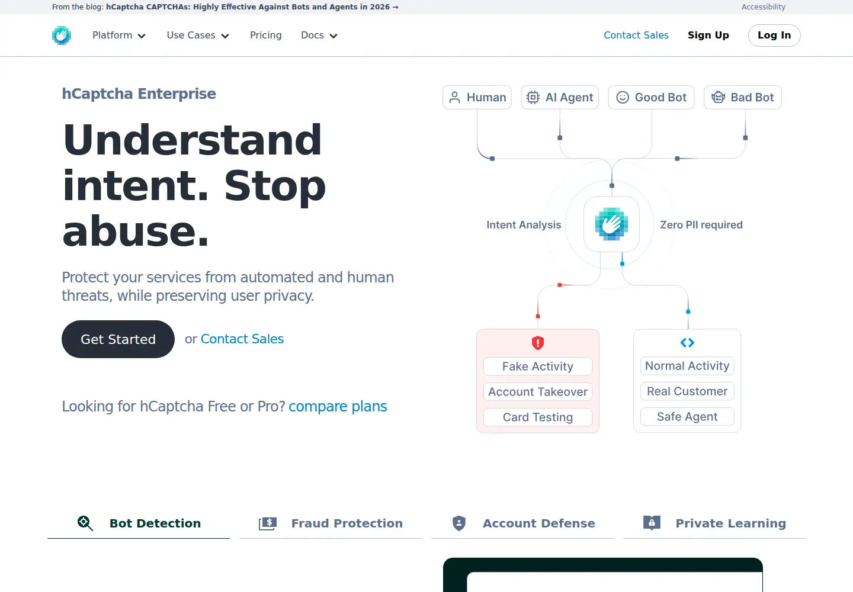
Task: Click the magnifier icon beside Bot Detection
Action: coord(85,523)
